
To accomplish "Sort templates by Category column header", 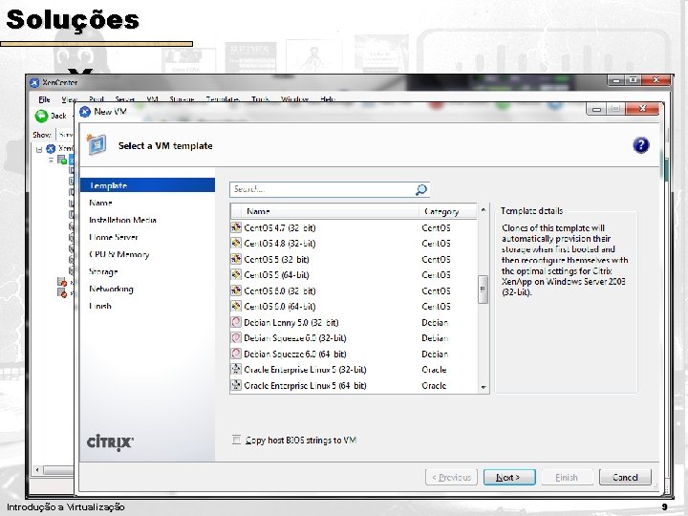I will 446,211.
